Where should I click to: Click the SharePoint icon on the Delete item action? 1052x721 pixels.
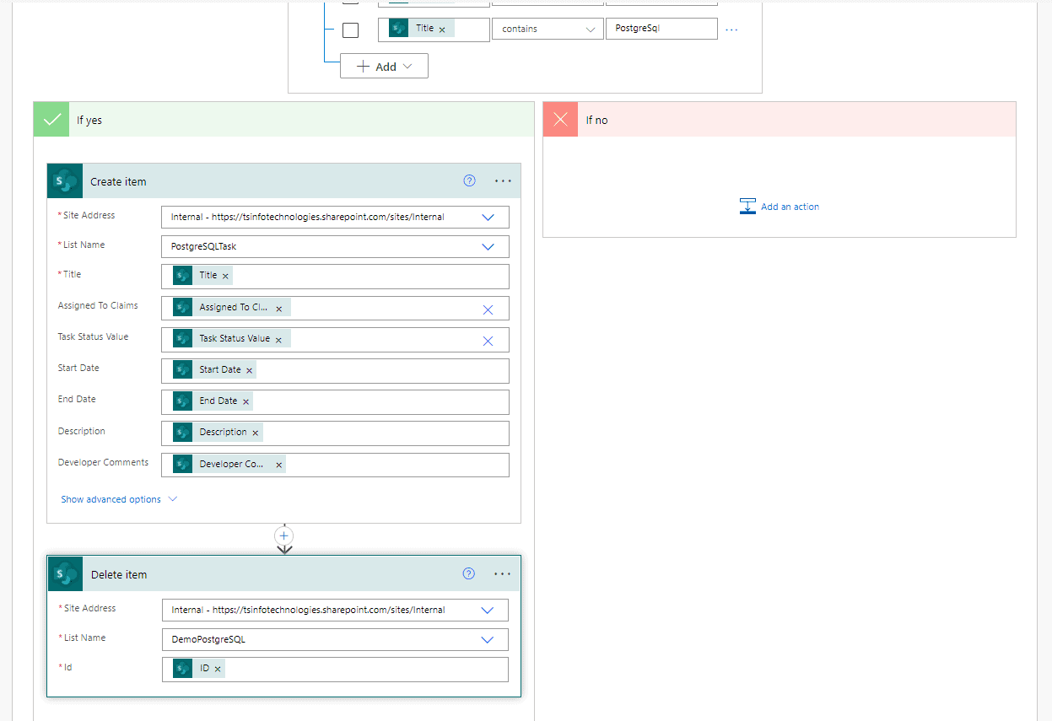(65, 573)
